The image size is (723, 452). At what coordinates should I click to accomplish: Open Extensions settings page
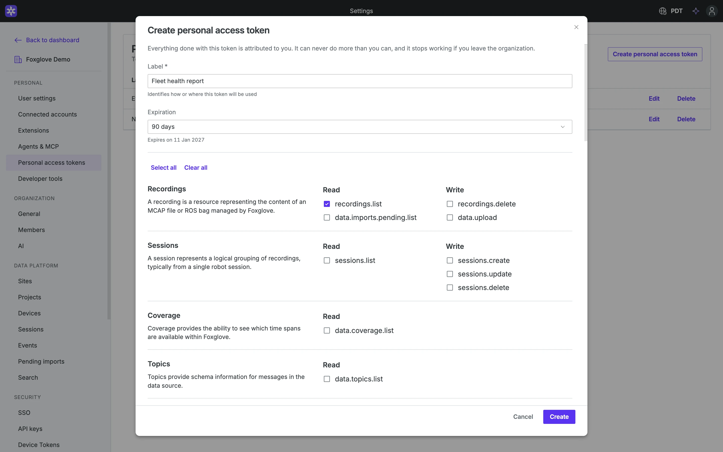[54, 131]
